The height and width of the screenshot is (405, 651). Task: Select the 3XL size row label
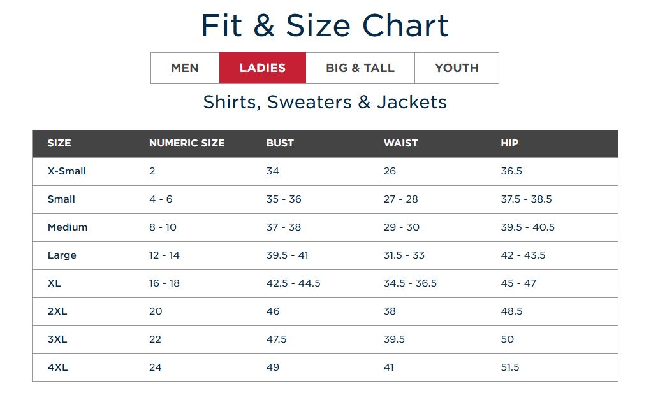pyautogui.click(x=57, y=339)
